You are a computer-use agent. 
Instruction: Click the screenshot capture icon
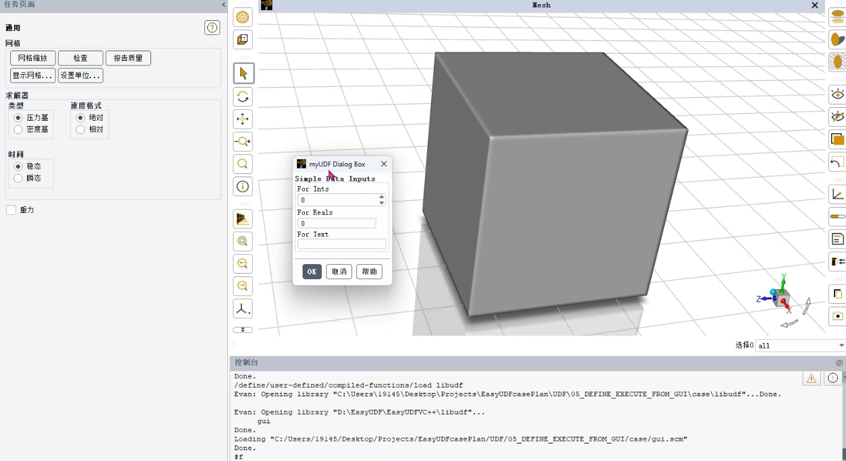[838, 316]
